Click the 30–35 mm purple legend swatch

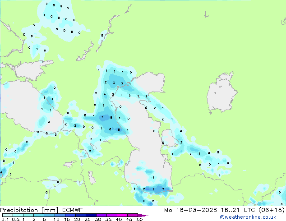pyautogui.click(x=101, y=215)
